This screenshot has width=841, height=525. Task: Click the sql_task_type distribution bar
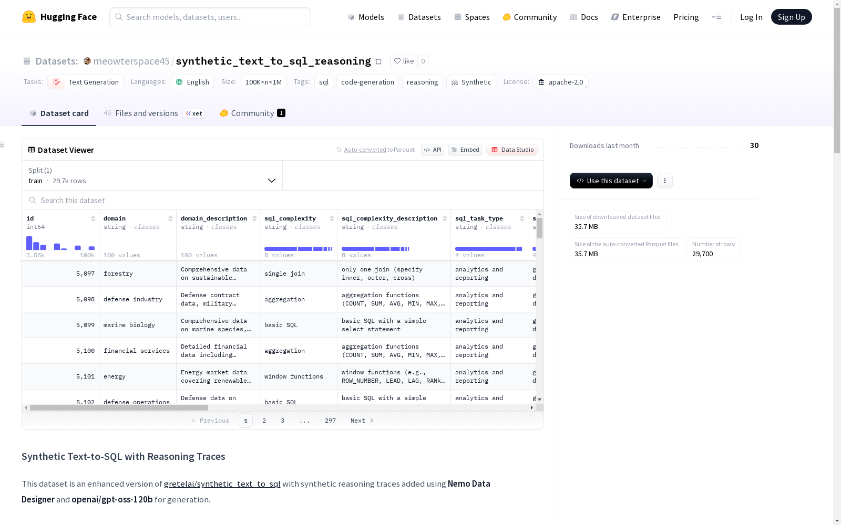click(x=489, y=249)
